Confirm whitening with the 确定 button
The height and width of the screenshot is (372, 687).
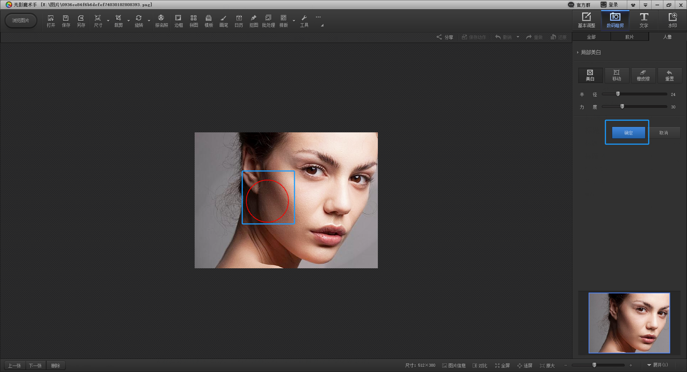click(x=628, y=133)
